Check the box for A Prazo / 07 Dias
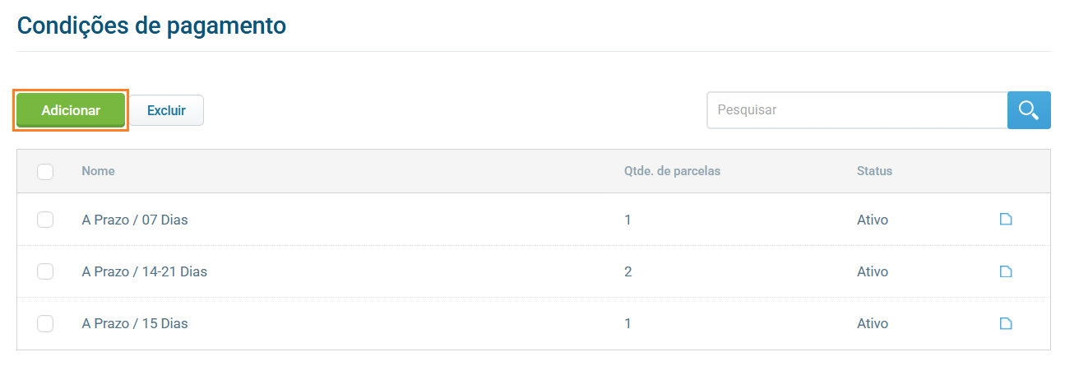This screenshot has height=366, width=1065. 45,220
